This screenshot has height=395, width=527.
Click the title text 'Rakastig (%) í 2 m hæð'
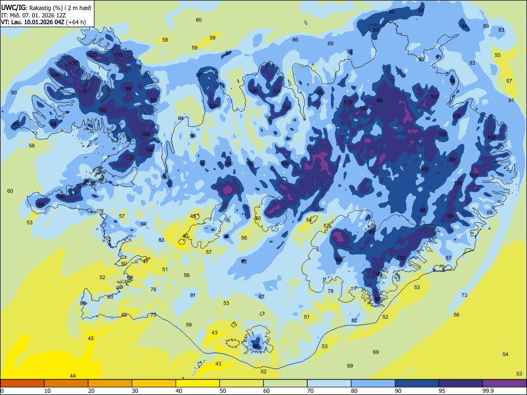[x=60, y=7]
